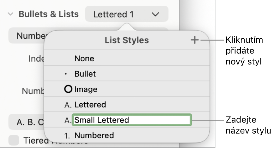
Task: Pick the Image list style
Action: 86,89
